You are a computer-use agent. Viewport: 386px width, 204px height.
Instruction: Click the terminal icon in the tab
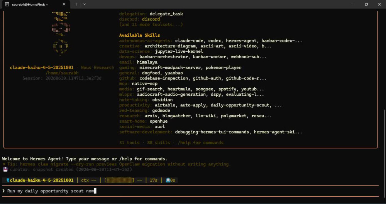click(7, 4)
